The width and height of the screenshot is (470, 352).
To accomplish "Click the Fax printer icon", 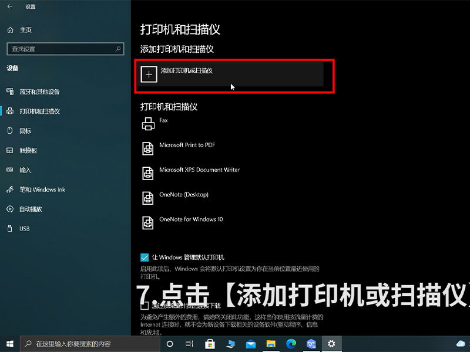I will click(x=148, y=124).
